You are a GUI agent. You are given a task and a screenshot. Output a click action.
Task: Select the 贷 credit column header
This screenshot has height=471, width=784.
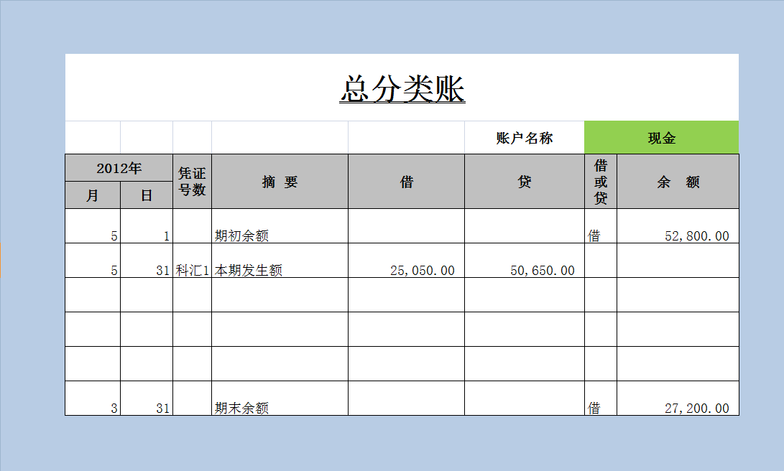pyautogui.click(x=524, y=181)
